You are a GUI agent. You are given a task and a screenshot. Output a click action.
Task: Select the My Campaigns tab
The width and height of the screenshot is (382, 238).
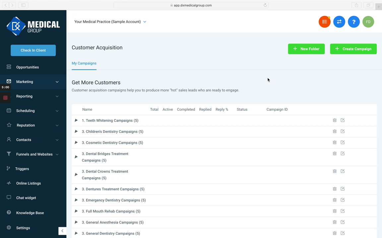tap(84, 63)
